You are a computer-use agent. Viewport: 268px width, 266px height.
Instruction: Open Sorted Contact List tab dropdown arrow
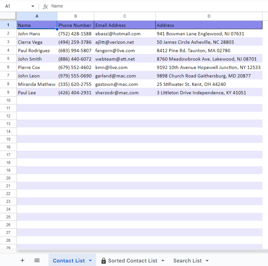click(163, 260)
